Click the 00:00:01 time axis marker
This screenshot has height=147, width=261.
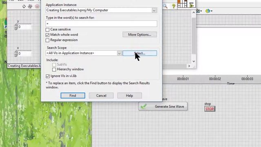tap(183, 79)
